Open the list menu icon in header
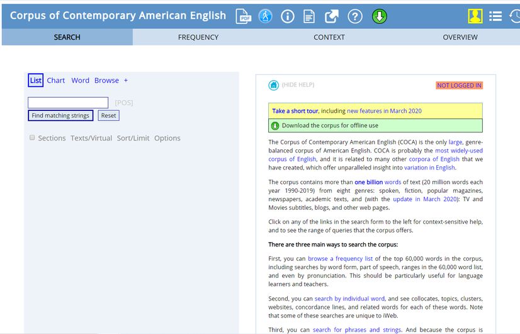The width and height of the screenshot is (520, 334). click(495, 16)
